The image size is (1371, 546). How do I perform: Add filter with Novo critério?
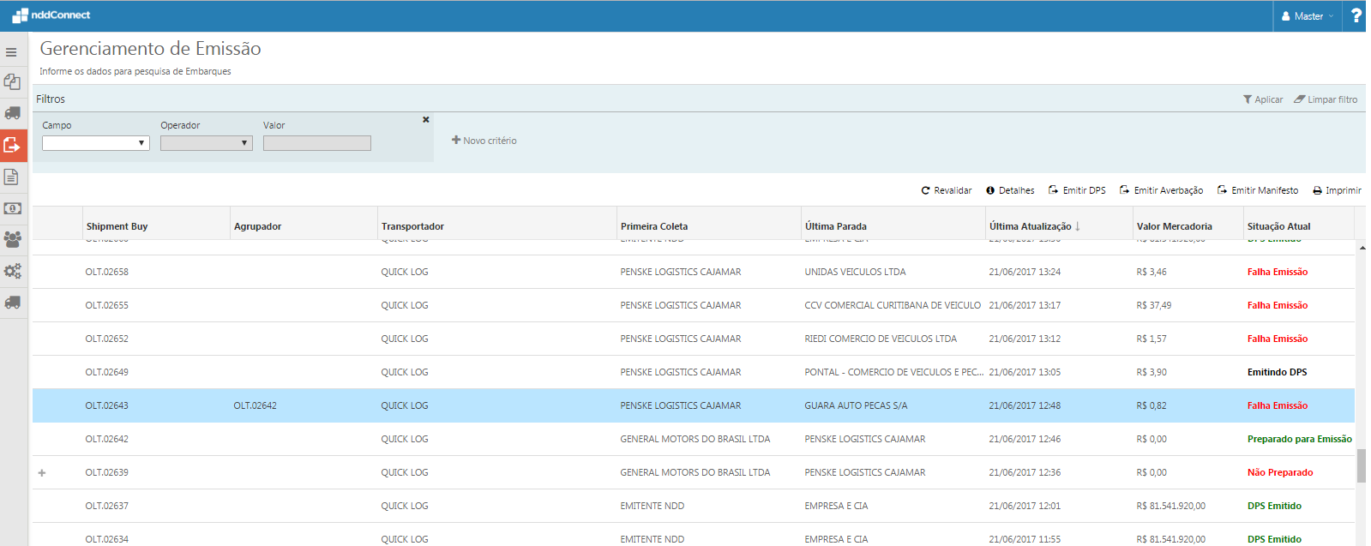[x=484, y=141]
